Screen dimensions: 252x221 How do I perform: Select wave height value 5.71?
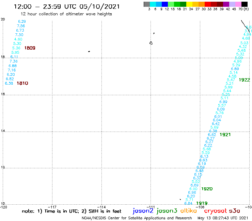click(189, 200)
